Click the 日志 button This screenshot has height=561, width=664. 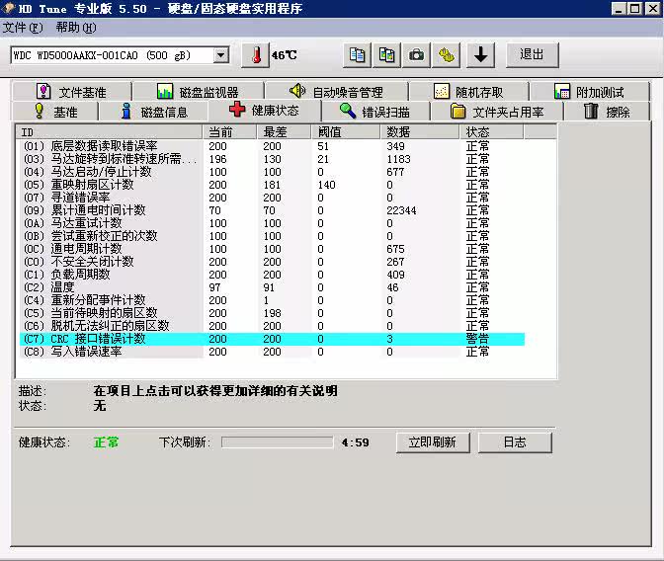tap(515, 442)
